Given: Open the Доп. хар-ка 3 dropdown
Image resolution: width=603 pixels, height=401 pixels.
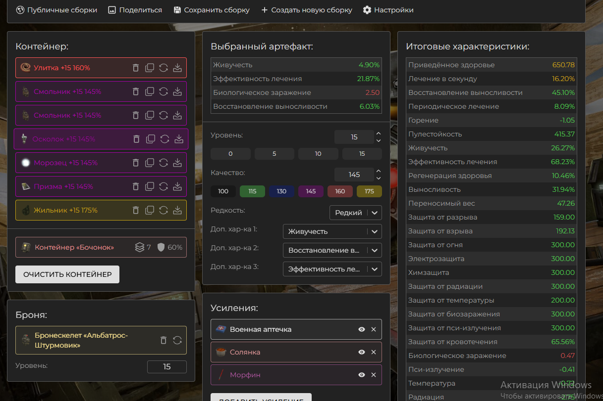Looking at the screenshot, I should click(x=332, y=269).
